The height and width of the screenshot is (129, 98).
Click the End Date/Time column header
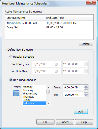[x=65, y=18]
